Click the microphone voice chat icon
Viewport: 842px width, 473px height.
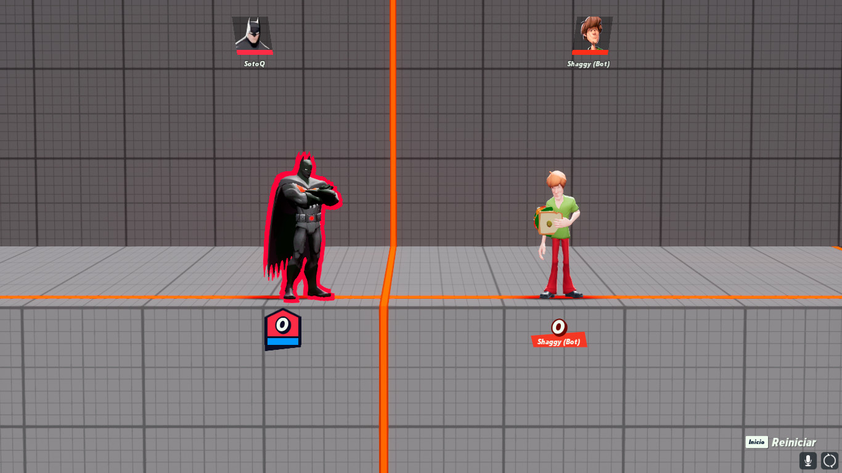tap(808, 460)
